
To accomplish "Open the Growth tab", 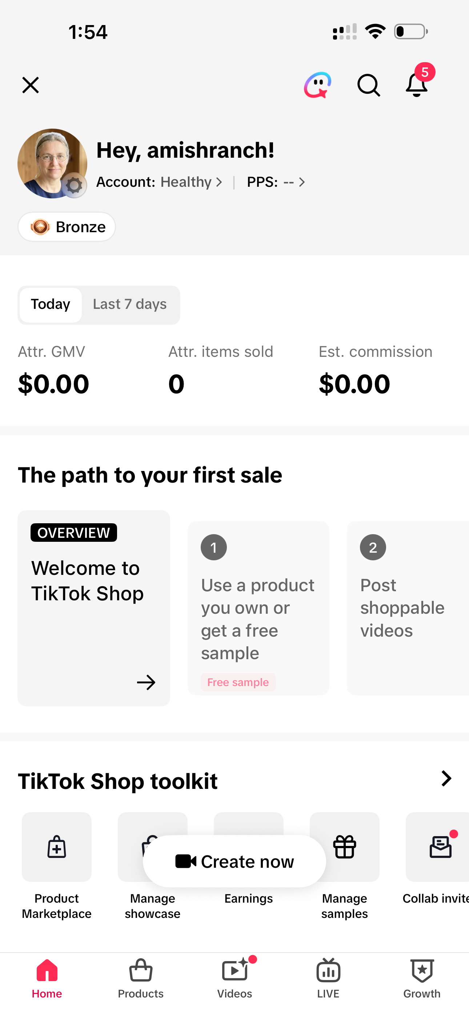I will click(x=422, y=978).
